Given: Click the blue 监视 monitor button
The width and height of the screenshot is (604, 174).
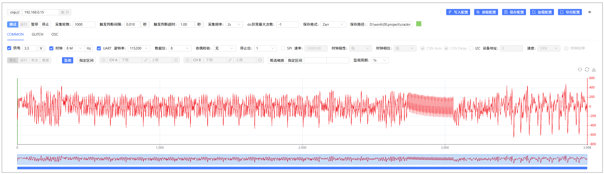Looking at the screenshot, I should click(x=67, y=60).
